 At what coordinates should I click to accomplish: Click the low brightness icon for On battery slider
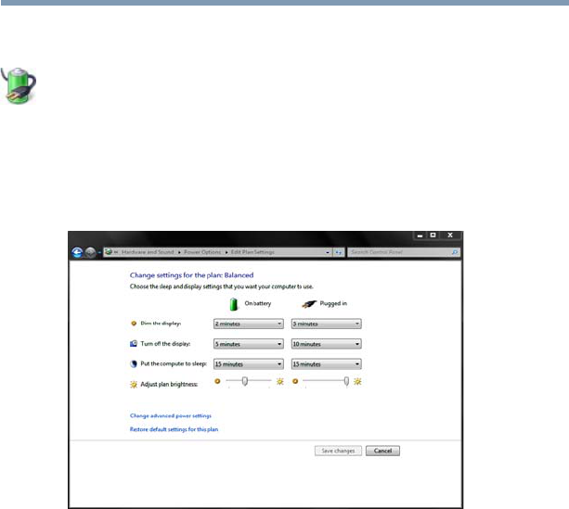click(217, 381)
